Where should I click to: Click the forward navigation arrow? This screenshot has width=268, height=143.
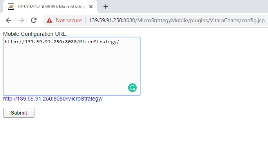21,20
